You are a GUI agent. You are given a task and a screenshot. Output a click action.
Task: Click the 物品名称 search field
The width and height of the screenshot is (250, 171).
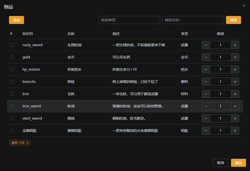click(x=193, y=20)
